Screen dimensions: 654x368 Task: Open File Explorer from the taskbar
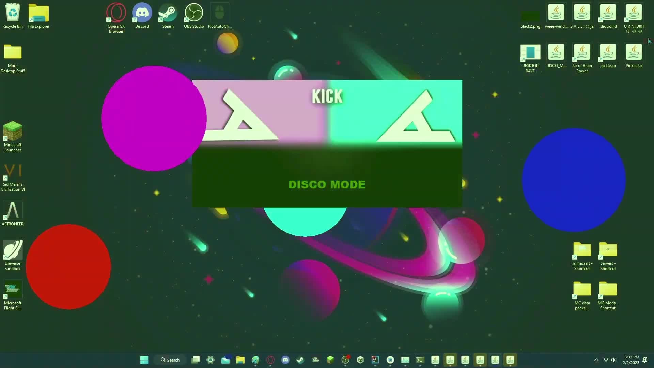[x=240, y=360]
